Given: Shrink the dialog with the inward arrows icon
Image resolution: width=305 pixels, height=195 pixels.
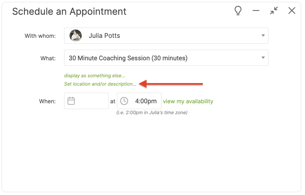Looking at the screenshot, I should [x=274, y=11].
